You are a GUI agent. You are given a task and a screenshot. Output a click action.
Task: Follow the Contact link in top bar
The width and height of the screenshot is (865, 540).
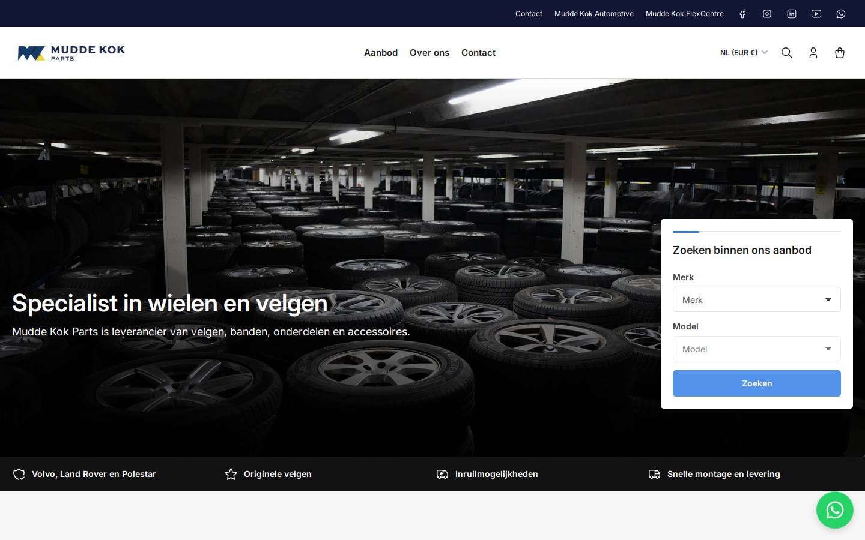529,14
